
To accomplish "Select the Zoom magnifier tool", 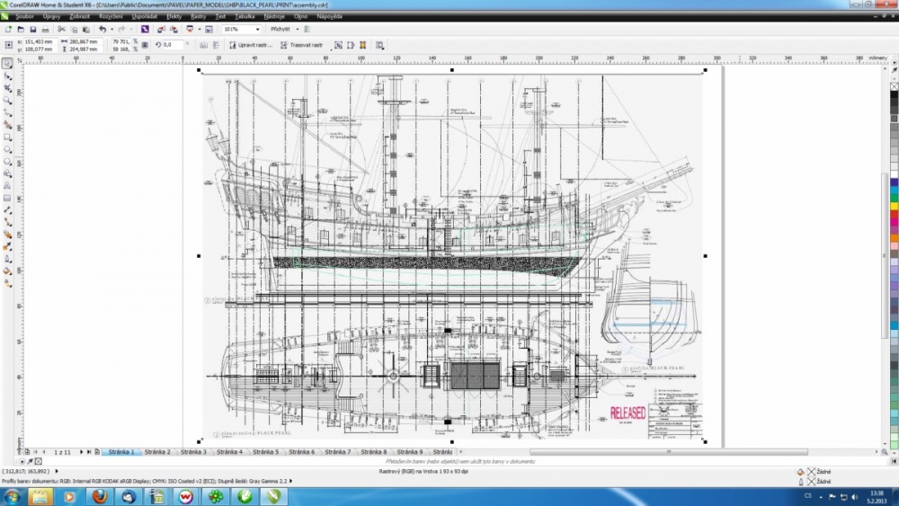I will click(7, 101).
